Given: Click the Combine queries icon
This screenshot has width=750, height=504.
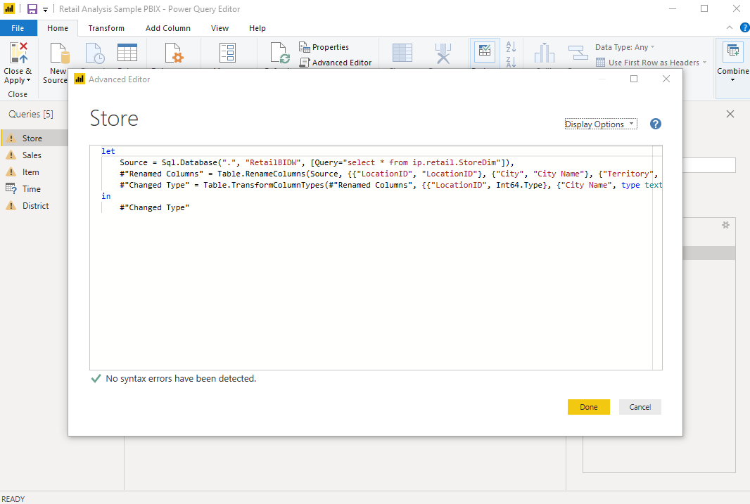Looking at the screenshot, I should click(733, 51).
